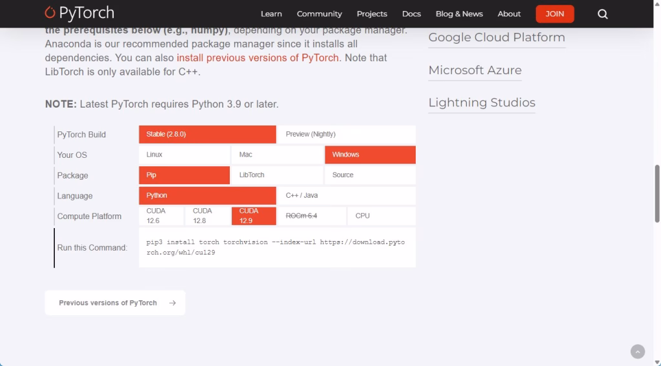
Task: Select the ROCm 6.4 compute platform
Action: pos(312,216)
